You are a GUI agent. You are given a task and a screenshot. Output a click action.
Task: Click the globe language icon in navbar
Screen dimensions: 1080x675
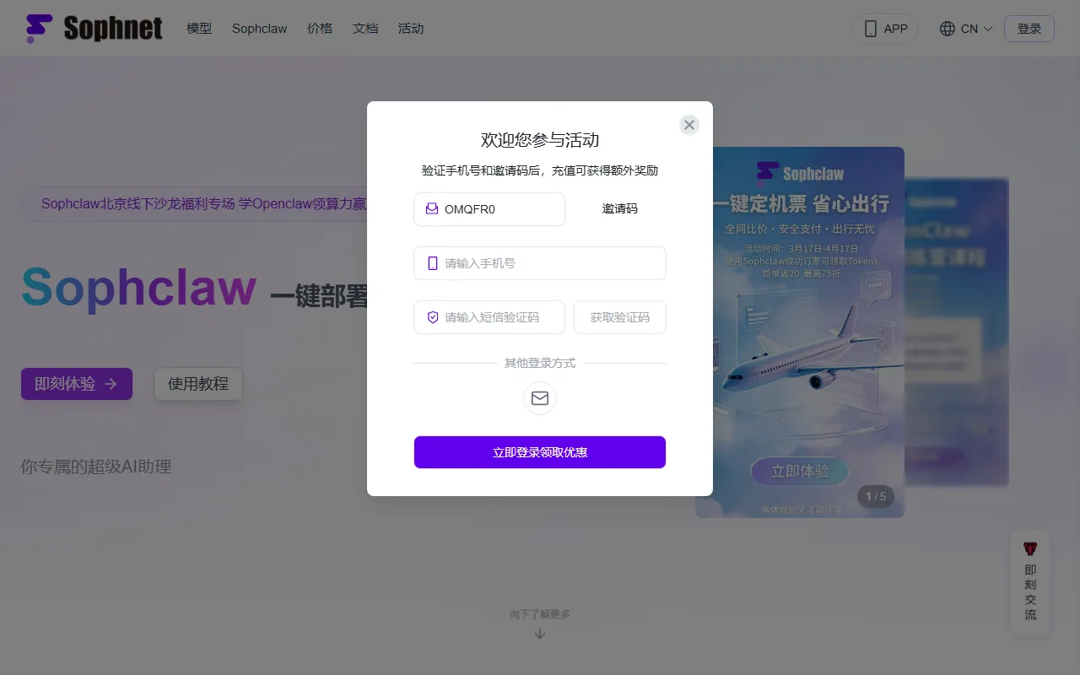click(945, 28)
